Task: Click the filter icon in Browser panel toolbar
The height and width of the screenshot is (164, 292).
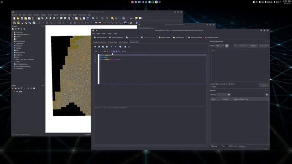Action: (18, 29)
